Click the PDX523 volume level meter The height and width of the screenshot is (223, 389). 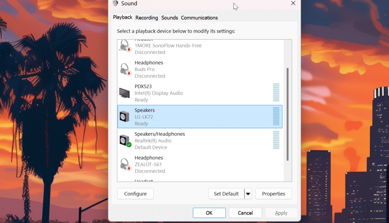coord(276,93)
